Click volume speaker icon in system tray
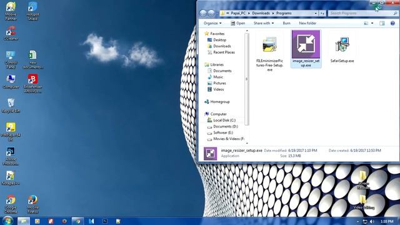400x225 pixels. point(372,221)
